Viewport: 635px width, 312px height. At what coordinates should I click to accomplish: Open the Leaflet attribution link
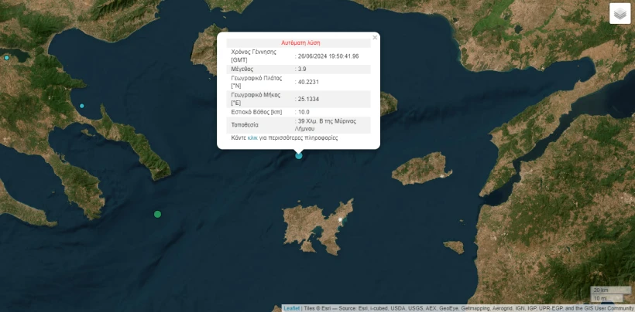(292, 308)
